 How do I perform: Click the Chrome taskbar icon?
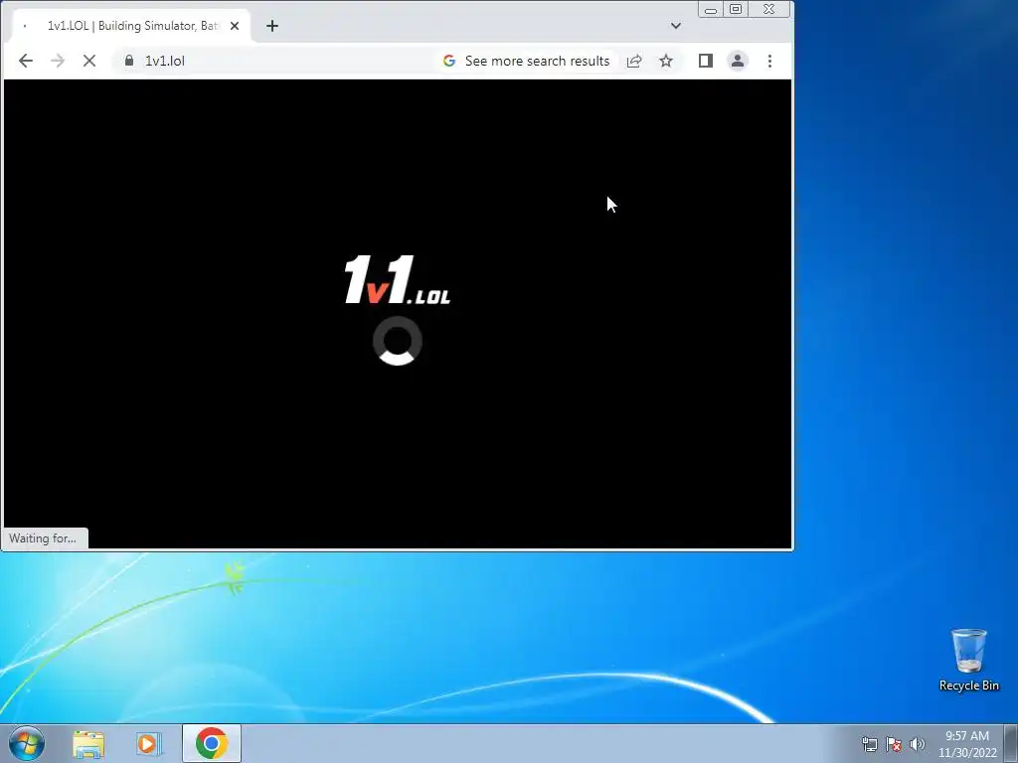click(x=212, y=743)
